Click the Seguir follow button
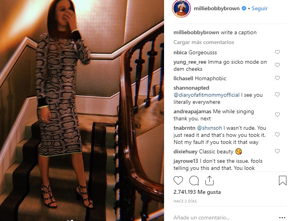Screen dimensions: 288x221 [x=260, y=9]
